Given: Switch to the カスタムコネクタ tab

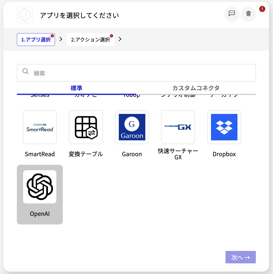Looking at the screenshot, I should (196, 88).
